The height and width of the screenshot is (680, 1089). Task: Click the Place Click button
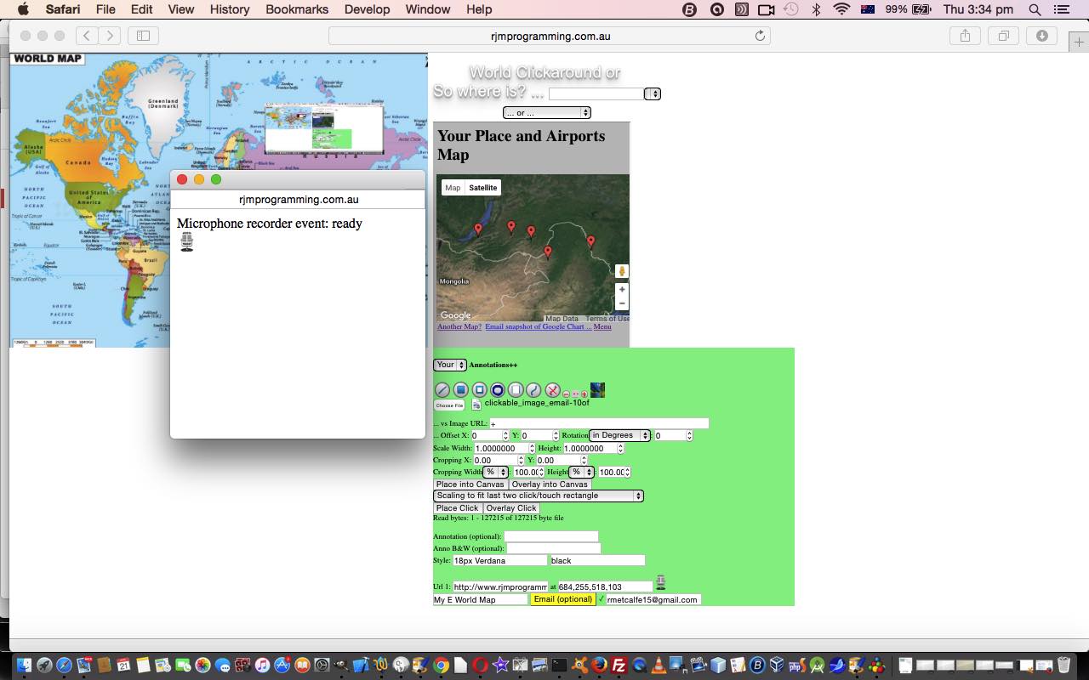(458, 508)
